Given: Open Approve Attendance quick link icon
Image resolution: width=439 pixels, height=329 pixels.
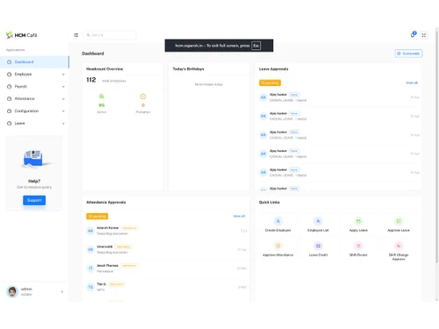Looking at the screenshot, I should click(x=278, y=246).
